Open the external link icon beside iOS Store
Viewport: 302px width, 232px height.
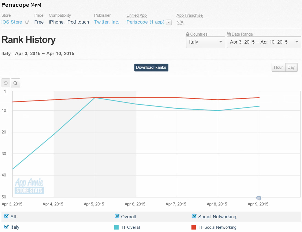pos(27,22)
